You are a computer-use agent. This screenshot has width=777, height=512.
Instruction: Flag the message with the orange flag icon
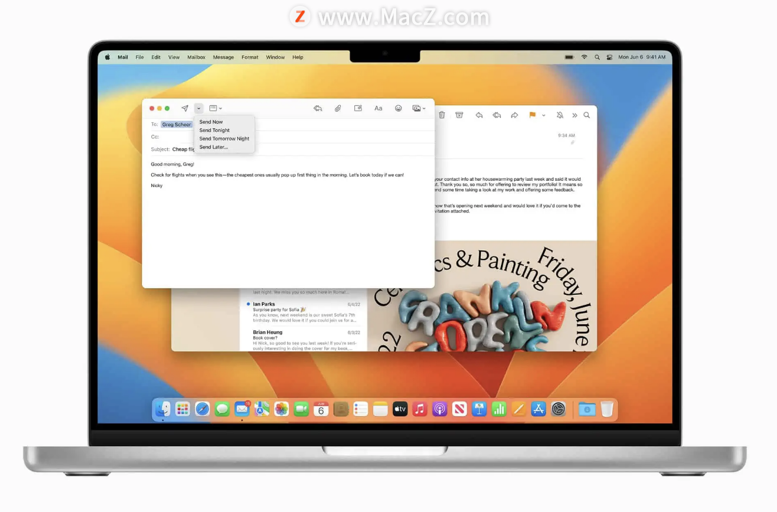pyautogui.click(x=532, y=115)
